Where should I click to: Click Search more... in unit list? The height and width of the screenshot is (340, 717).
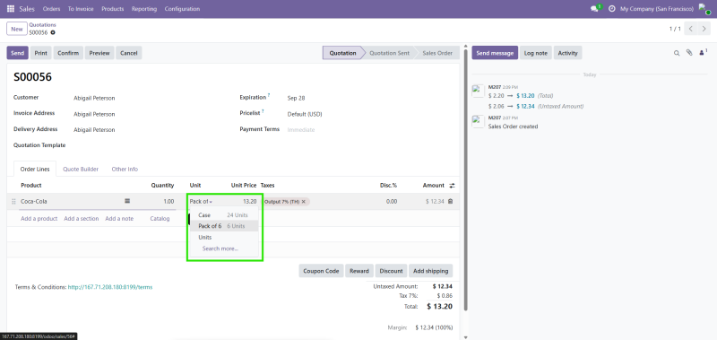tap(220, 248)
